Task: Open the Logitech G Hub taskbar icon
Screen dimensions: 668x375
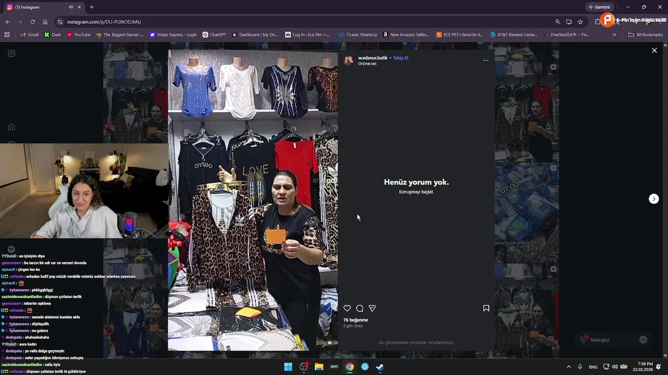Action: point(365,367)
